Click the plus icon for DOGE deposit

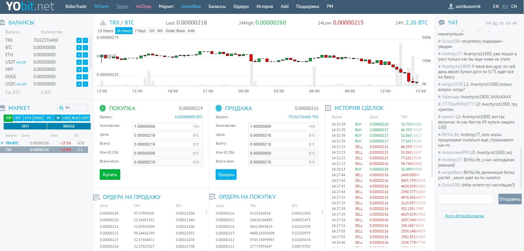(79, 77)
